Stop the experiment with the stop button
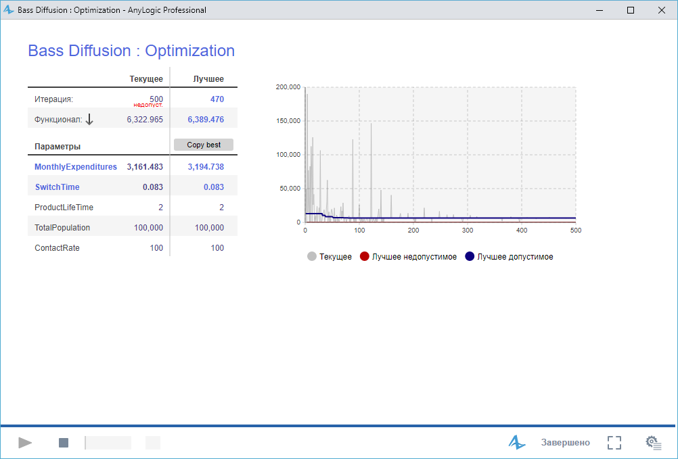Image resolution: width=678 pixels, height=459 pixels. click(x=64, y=443)
